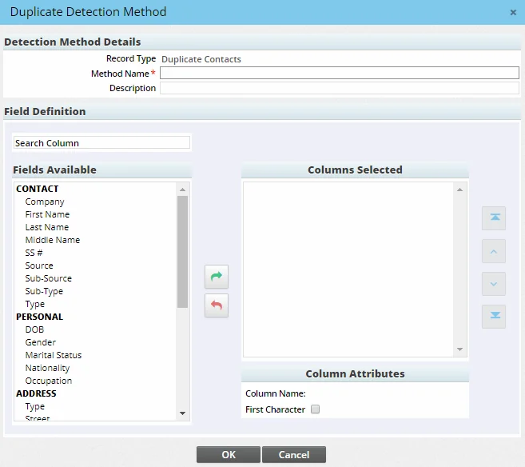
Task: Click the red remove-column arrow button
Action: 217,305
